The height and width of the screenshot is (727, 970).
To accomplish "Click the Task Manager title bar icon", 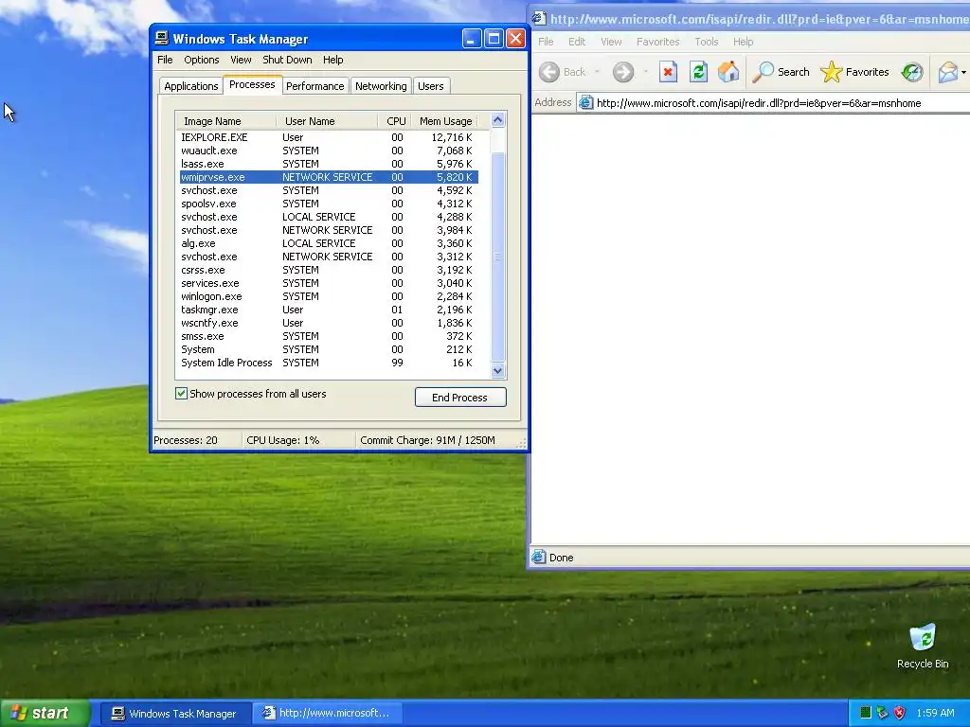I will (161, 38).
